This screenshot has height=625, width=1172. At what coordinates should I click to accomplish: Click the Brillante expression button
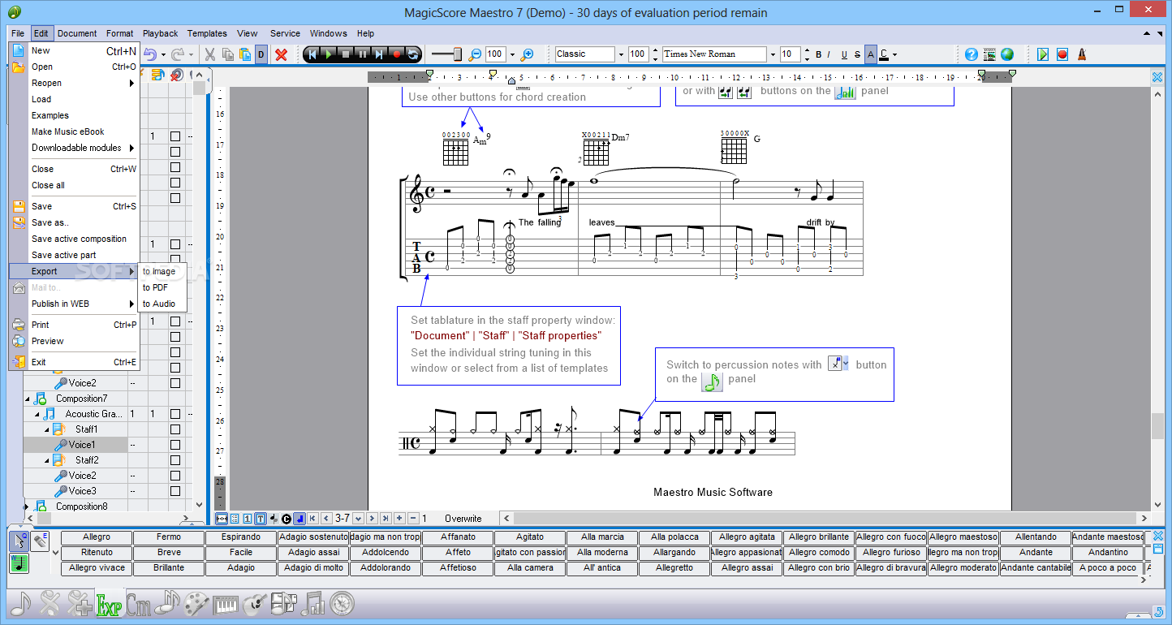click(x=169, y=568)
